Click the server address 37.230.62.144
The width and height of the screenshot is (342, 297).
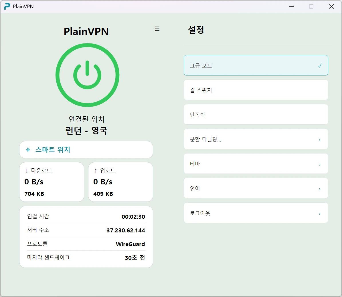(126, 230)
